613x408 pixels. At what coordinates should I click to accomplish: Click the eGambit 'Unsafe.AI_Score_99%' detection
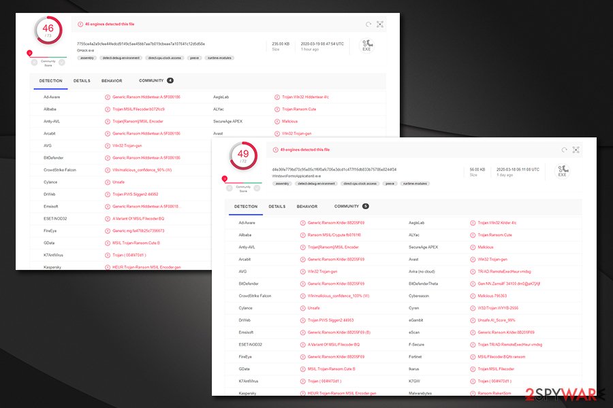click(496, 320)
